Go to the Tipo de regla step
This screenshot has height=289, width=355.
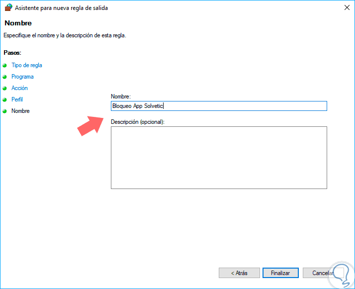tap(27, 65)
